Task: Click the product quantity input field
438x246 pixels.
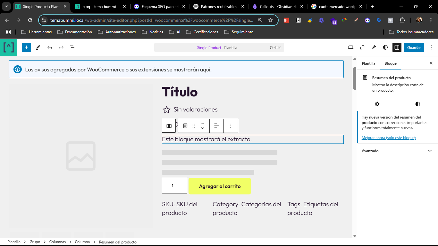Action: [174, 186]
